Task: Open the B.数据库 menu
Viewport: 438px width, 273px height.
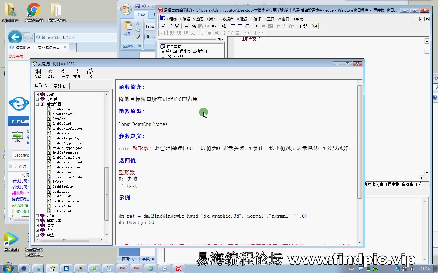Action: pyautogui.click(x=226, y=19)
